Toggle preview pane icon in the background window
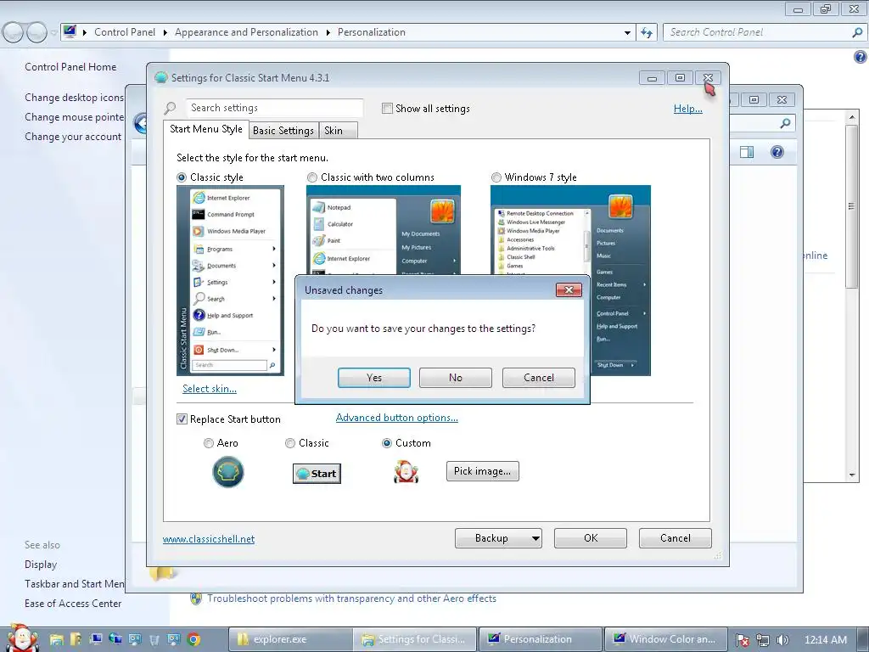The image size is (869, 652). point(747,152)
